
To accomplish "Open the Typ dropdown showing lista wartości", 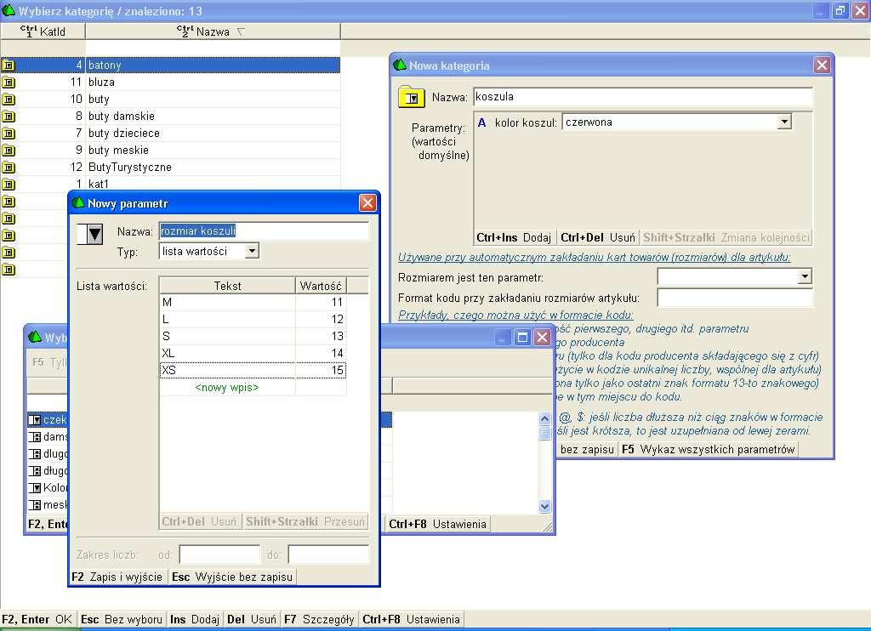I will (x=252, y=251).
